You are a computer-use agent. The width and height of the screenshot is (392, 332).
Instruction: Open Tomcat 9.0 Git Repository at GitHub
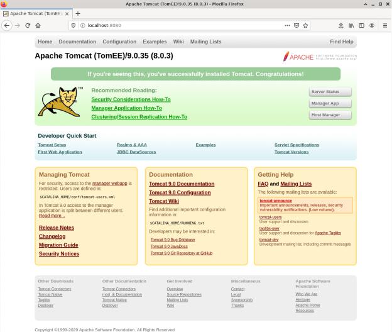(x=182, y=253)
